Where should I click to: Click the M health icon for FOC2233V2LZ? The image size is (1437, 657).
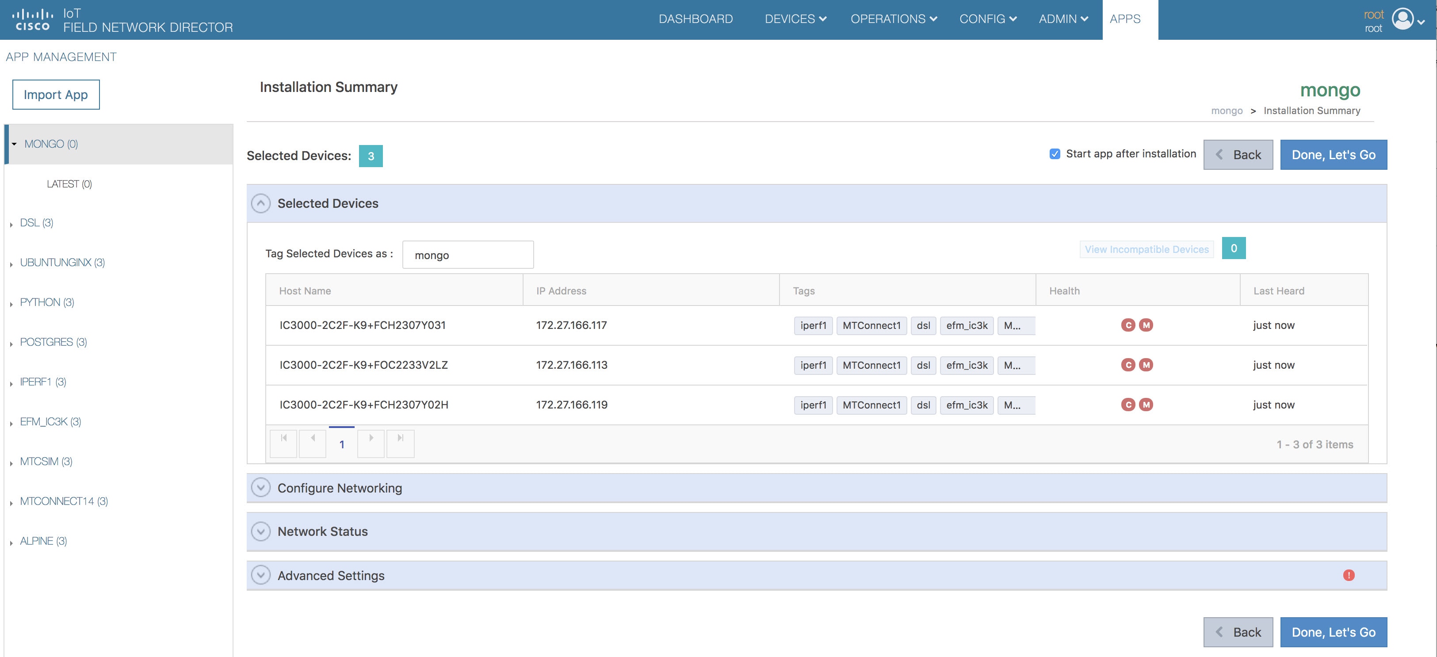pos(1146,365)
